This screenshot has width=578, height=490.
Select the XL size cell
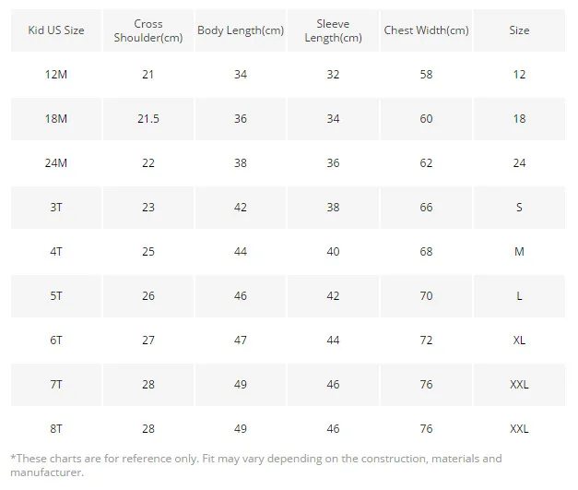pos(519,341)
